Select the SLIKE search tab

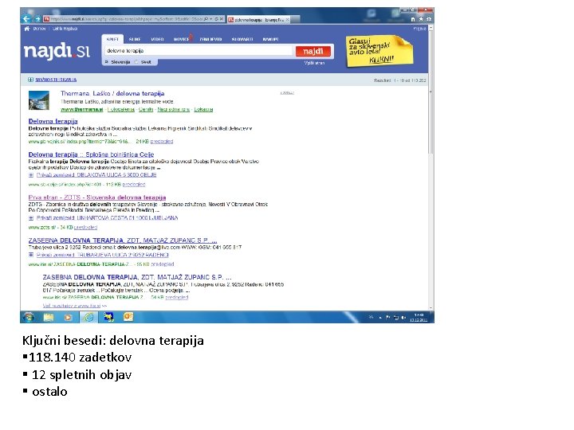135,39
